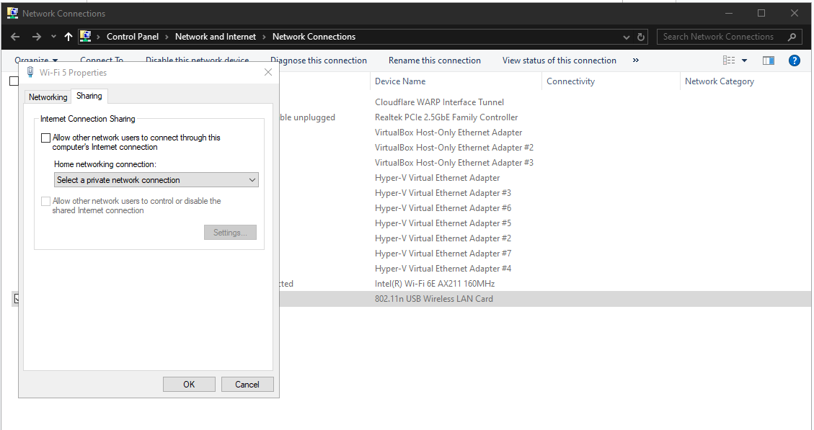Expand the Organize menu
Screen dimensions: 814x430
(x=36, y=61)
